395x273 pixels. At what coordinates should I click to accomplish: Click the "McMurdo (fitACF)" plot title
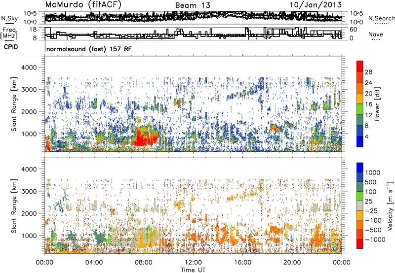(83, 5)
